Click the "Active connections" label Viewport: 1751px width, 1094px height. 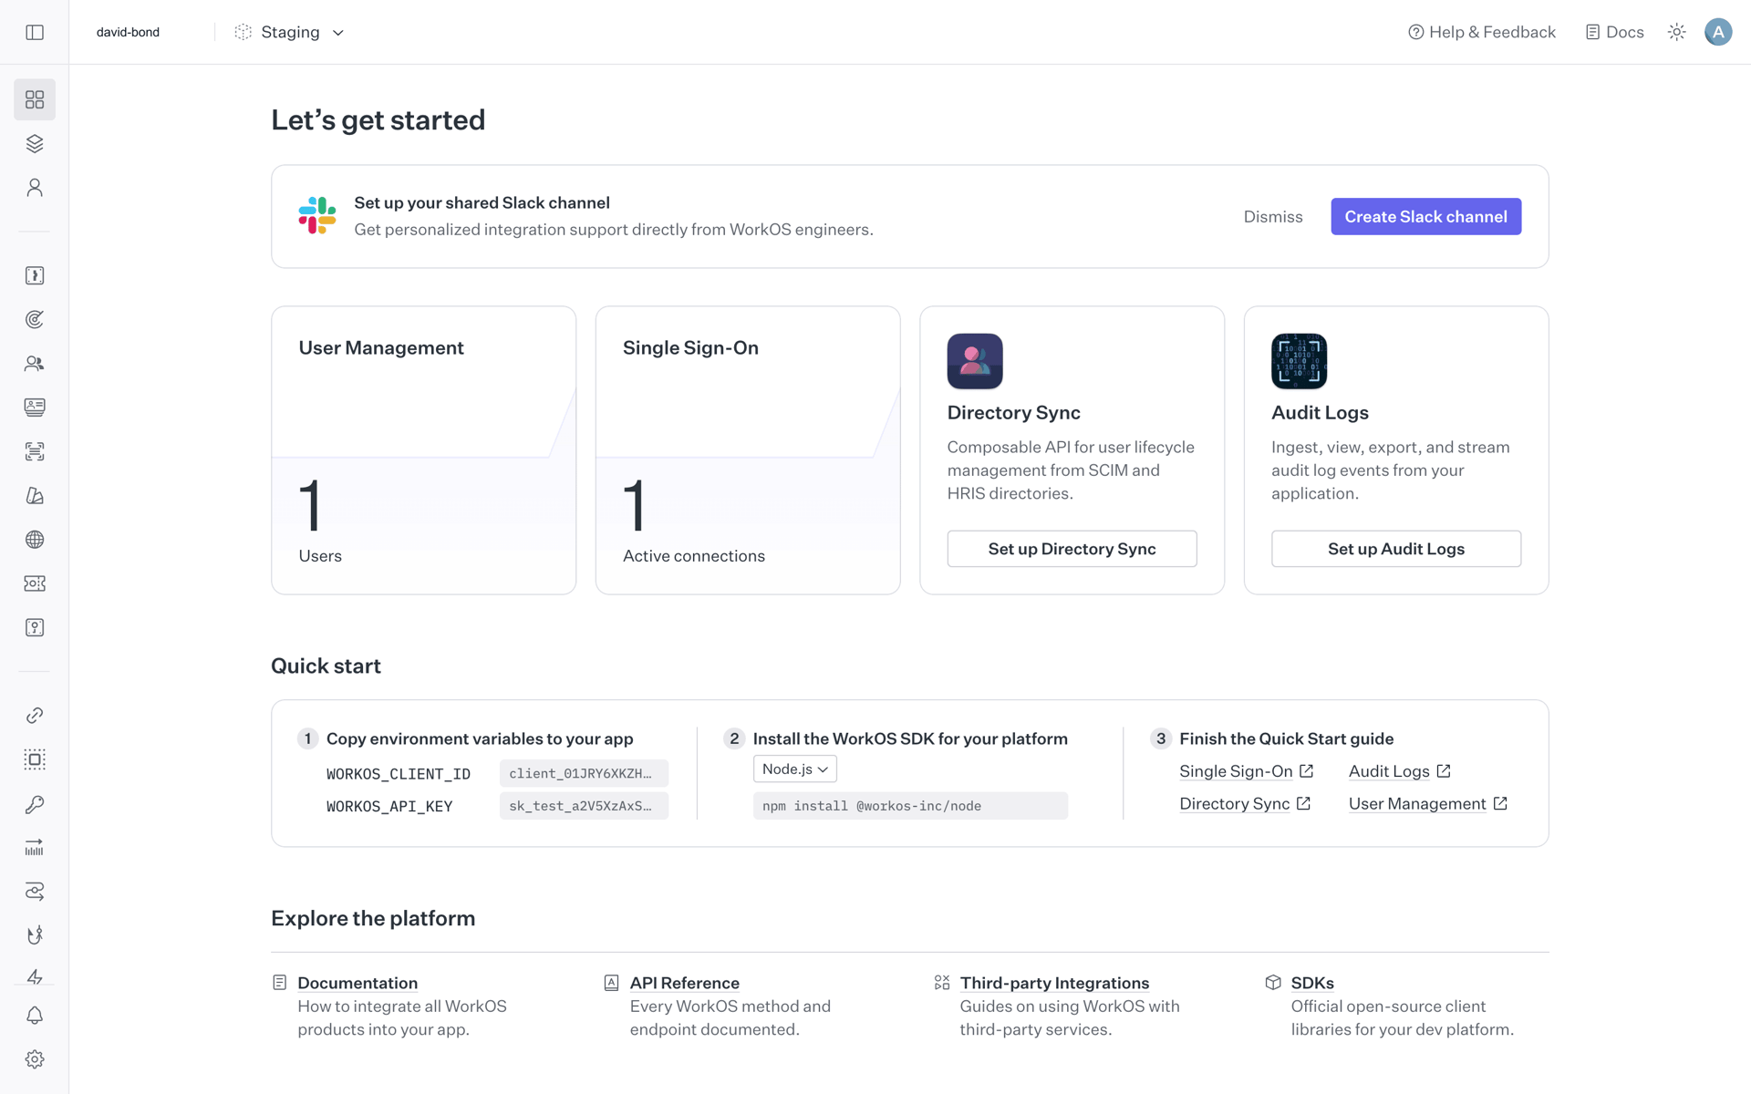click(694, 556)
